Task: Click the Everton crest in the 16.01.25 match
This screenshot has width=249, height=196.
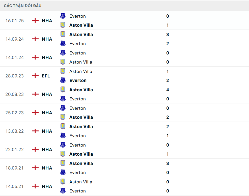Action: pyautogui.click(x=62, y=16)
